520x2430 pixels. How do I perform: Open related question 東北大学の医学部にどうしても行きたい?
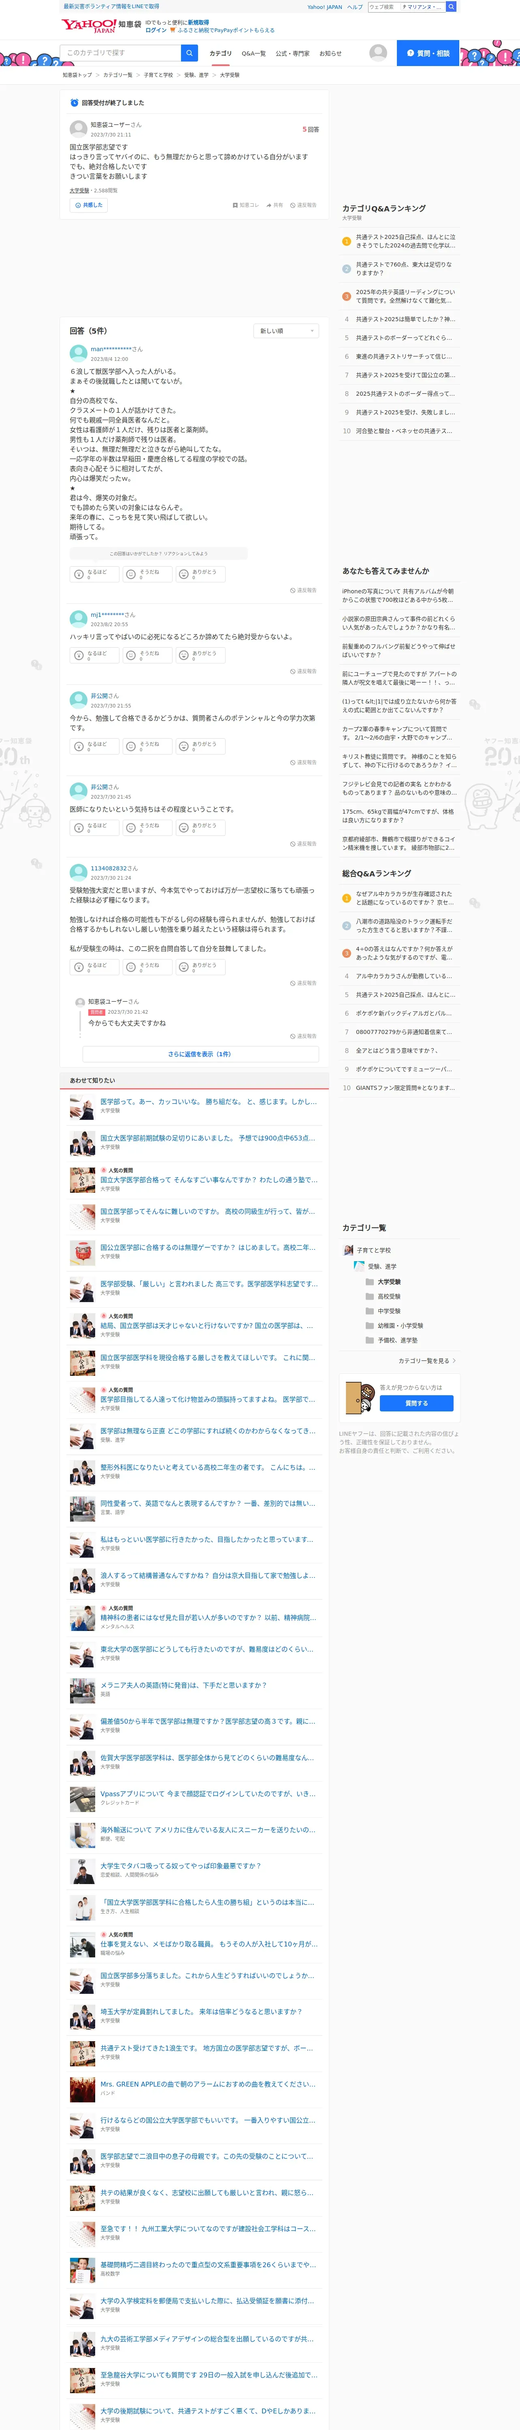[209, 1649]
